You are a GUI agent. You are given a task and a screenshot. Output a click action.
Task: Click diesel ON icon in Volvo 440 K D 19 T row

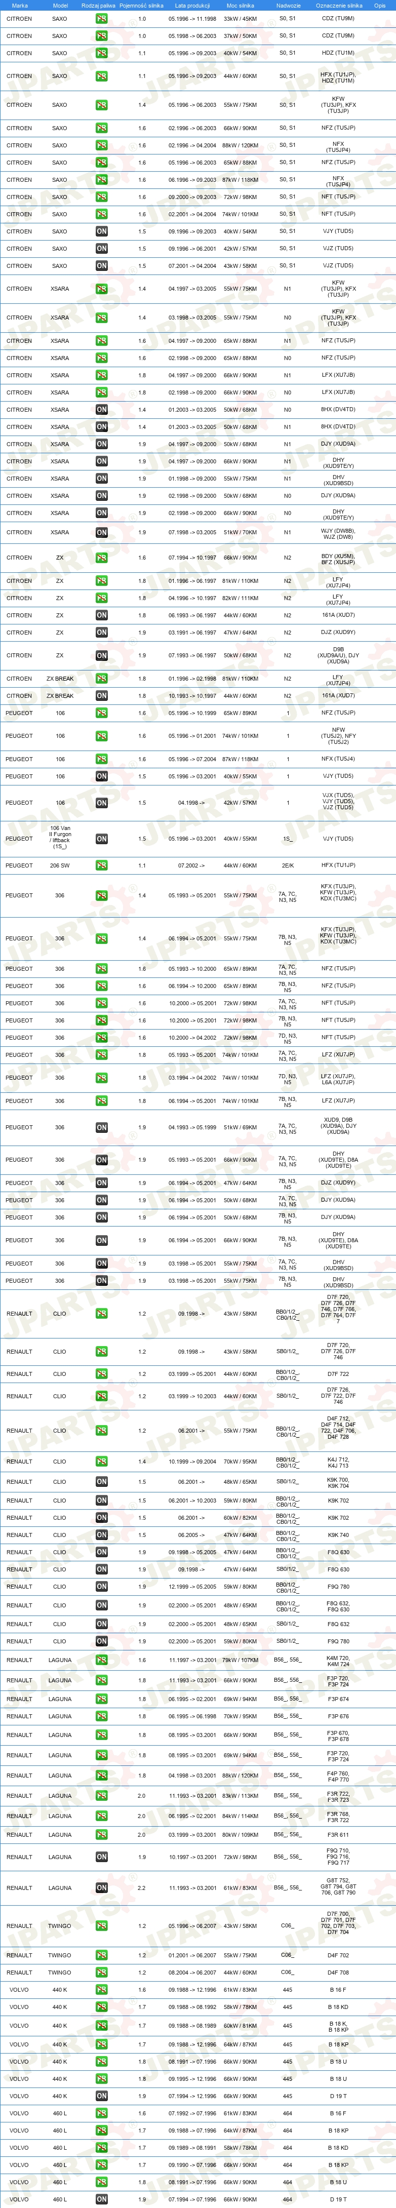click(101, 2097)
